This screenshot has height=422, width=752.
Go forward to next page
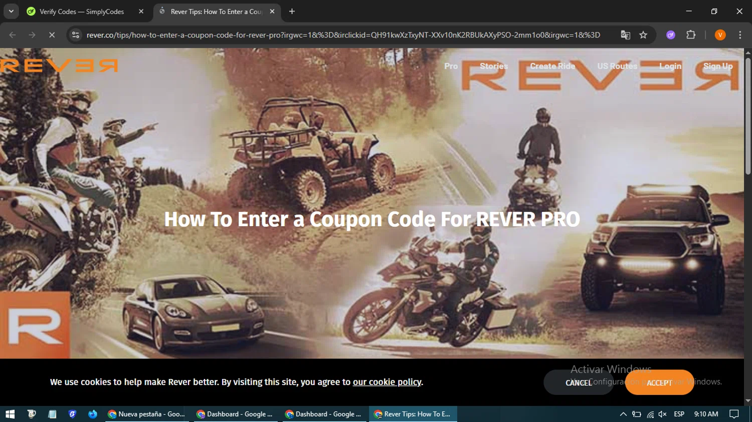[x=32, y=35]
